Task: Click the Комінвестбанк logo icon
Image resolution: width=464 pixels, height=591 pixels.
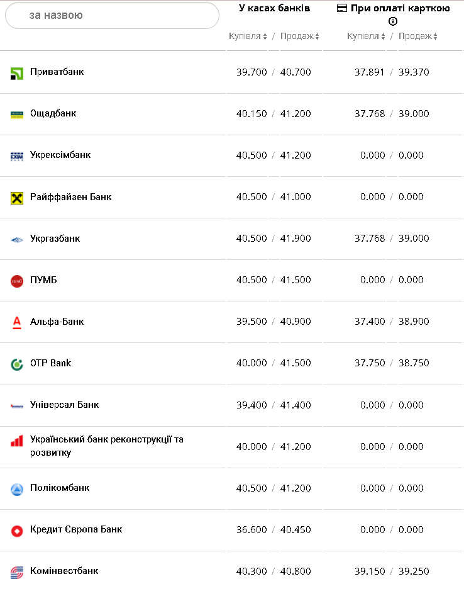Action: click(17, 572)
